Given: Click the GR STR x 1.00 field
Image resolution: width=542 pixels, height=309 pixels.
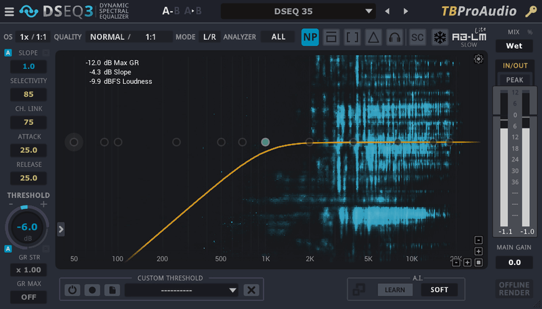Looking at the screenshot, I should [28, 270].
